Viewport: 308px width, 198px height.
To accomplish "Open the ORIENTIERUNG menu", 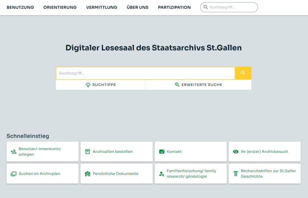I will pos(60,8).
